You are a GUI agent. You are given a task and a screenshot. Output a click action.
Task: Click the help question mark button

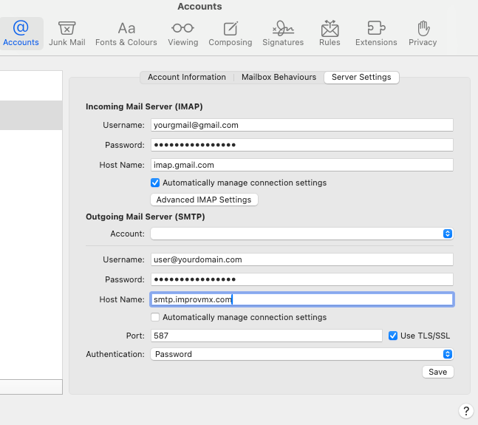click(x=465, y=411)
